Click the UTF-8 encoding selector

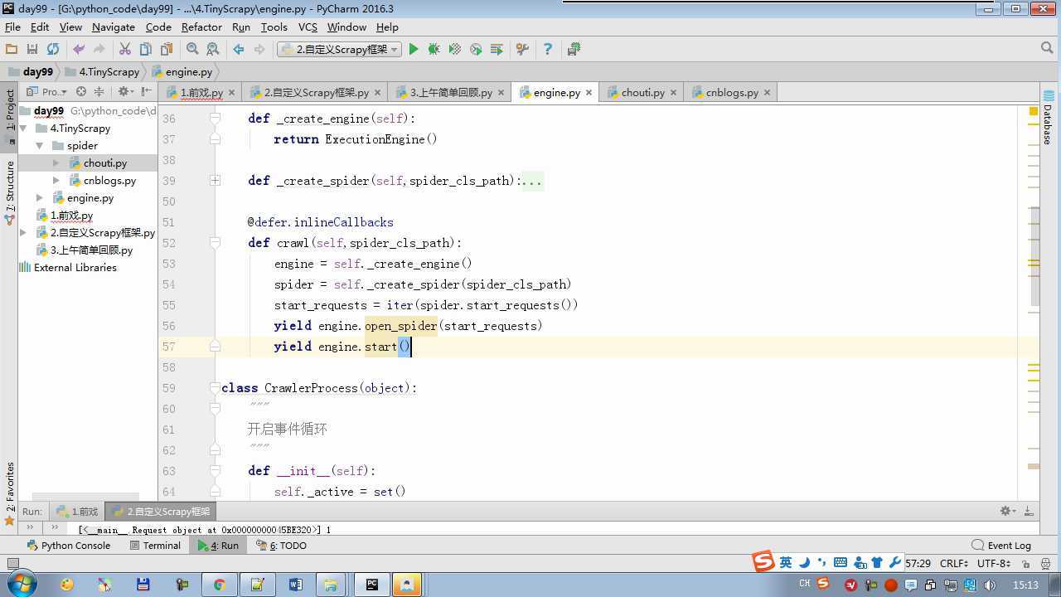pos(994,563)
